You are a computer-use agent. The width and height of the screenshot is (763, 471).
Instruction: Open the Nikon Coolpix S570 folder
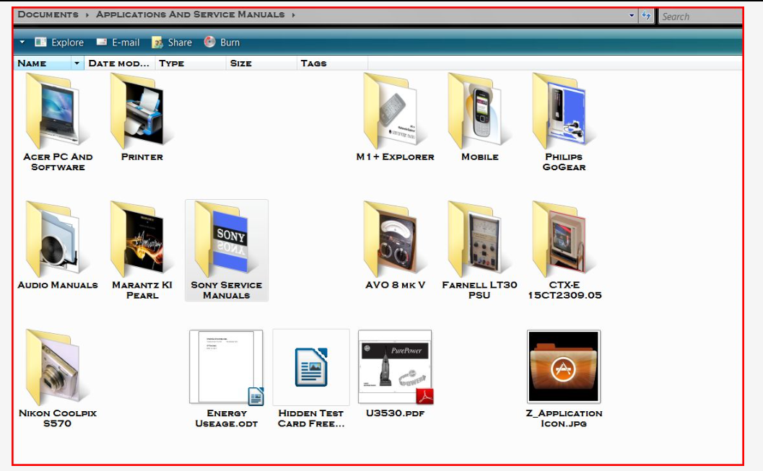tap(58, 379)
